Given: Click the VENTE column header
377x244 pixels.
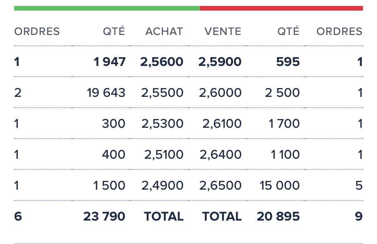Looking at the screenshot, I should pos(223,32).
